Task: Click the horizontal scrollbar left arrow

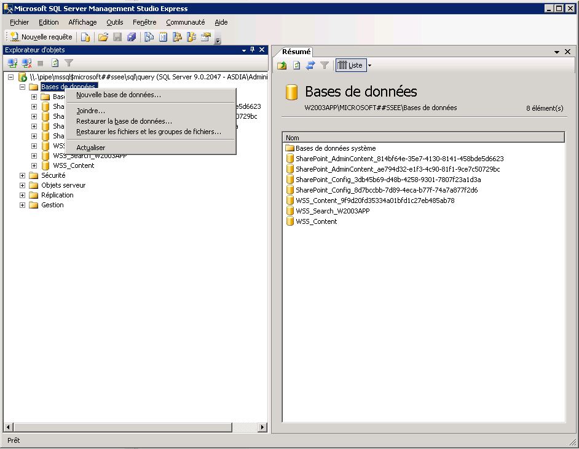Action: [8, 427]
